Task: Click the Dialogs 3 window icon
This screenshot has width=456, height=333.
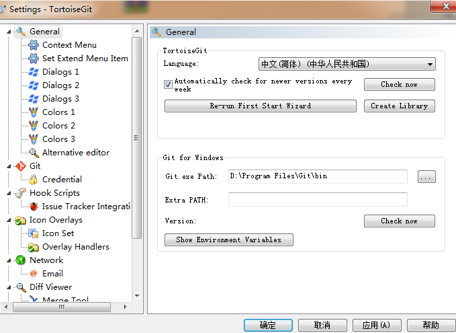Action: [34, 99]
